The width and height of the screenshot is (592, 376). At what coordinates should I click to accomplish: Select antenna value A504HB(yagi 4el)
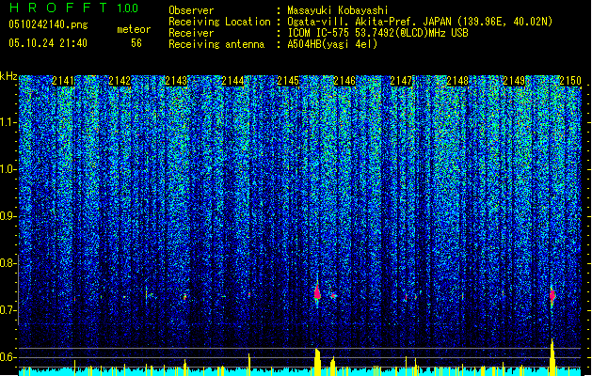coord(332,44)
